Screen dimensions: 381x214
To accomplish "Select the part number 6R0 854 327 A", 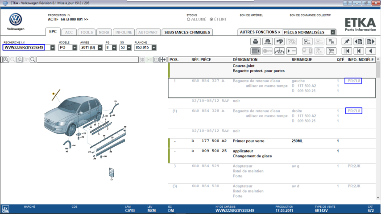I will (208, 81).
